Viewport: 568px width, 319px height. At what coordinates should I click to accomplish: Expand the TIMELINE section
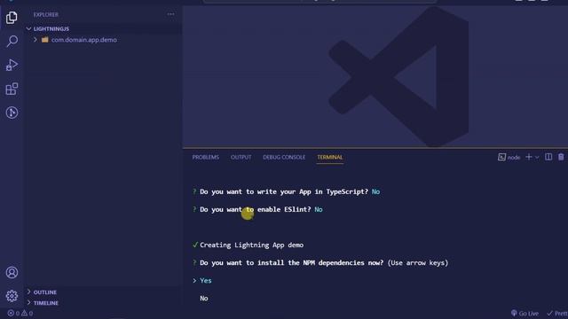(28, 303)
